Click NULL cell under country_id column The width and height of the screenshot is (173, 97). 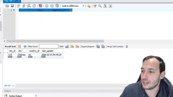30,57
